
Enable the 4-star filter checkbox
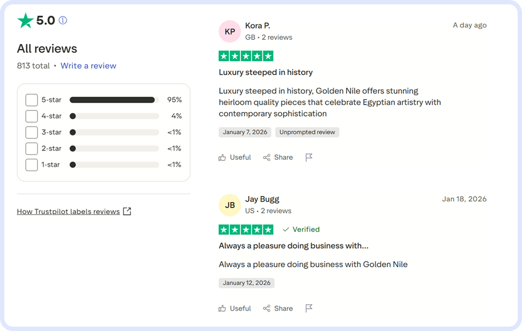[32, 116]
